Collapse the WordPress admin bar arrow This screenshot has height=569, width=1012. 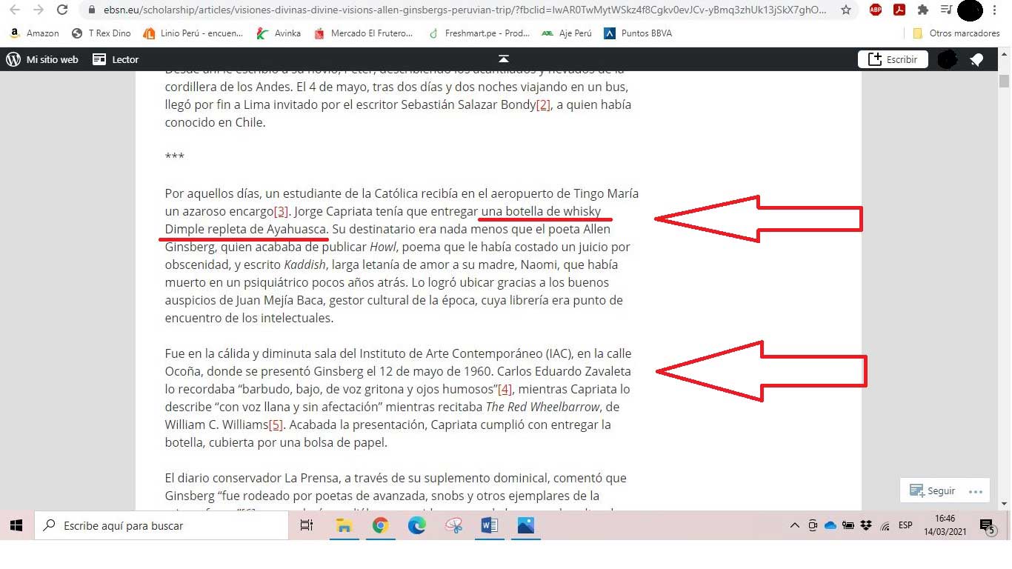504,59
